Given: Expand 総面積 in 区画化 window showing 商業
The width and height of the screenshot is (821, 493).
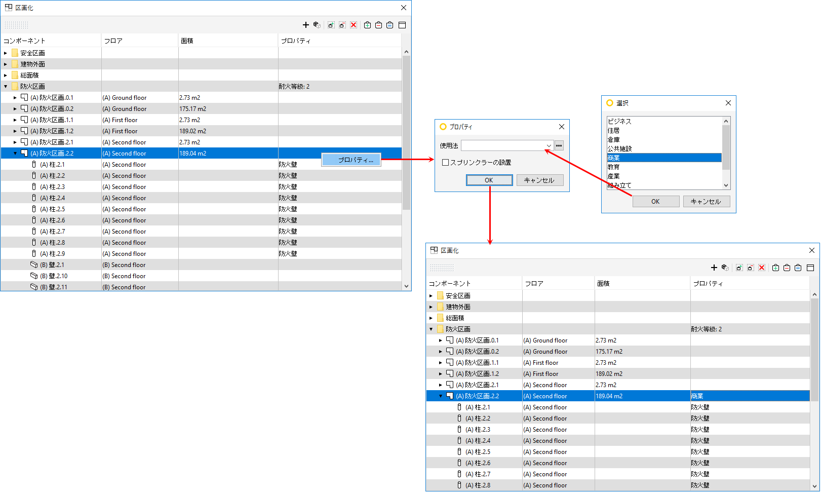Looking at the screenshot, I should tap(431, 318).
